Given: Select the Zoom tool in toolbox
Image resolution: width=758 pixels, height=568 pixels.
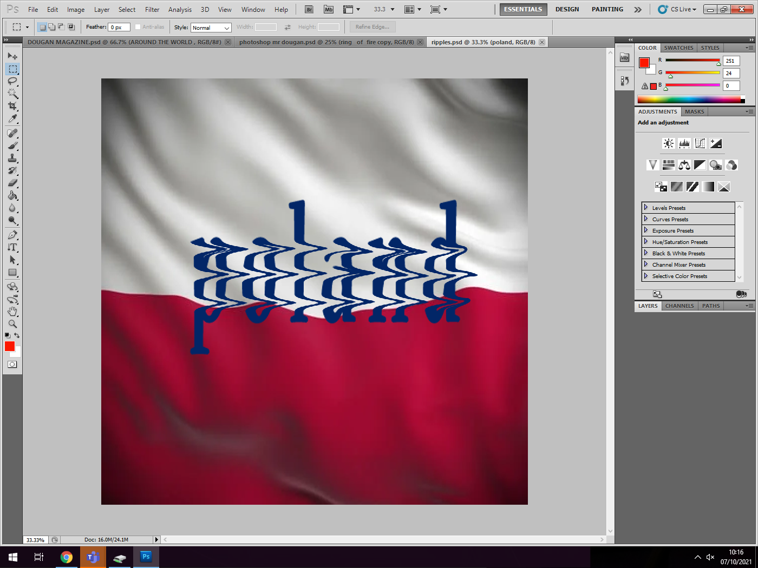Looking at the screenshot, I should (x=12, y=324).
